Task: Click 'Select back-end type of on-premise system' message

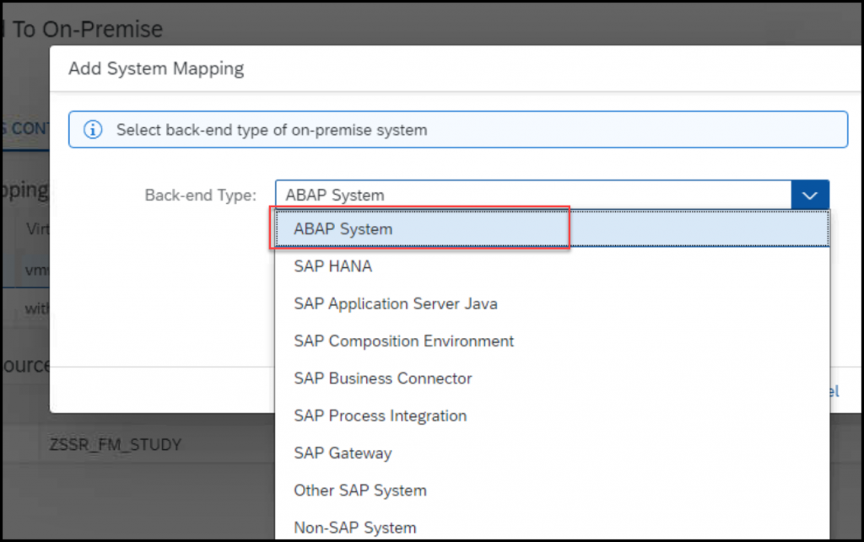Action: click(x=272, y=130)
